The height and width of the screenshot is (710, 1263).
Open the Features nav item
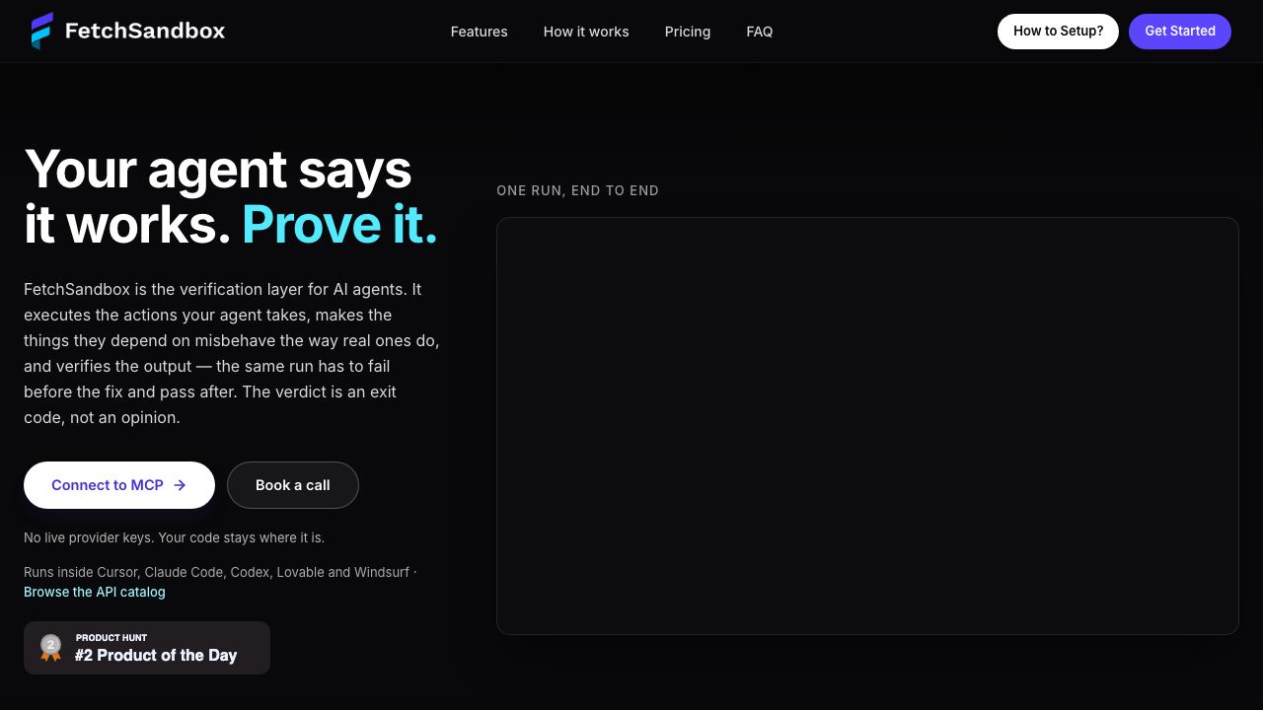pyautogui.click(x=479, y=32)
